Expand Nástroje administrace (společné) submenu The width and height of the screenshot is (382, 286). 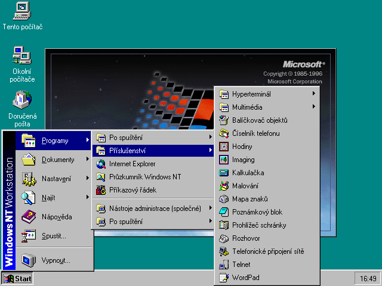point(153,208)
